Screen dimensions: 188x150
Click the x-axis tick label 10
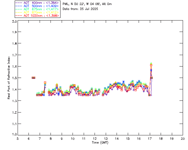[73, 139]
